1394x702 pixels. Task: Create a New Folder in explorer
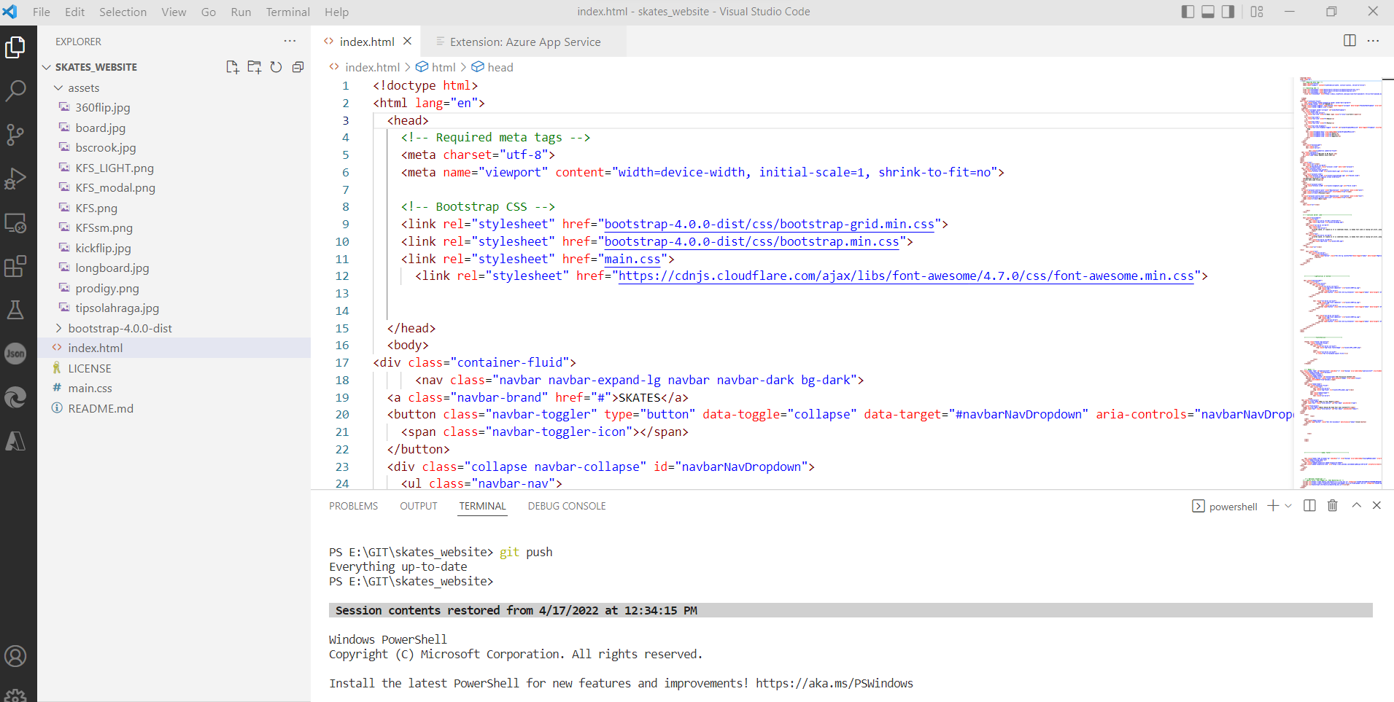255,67
